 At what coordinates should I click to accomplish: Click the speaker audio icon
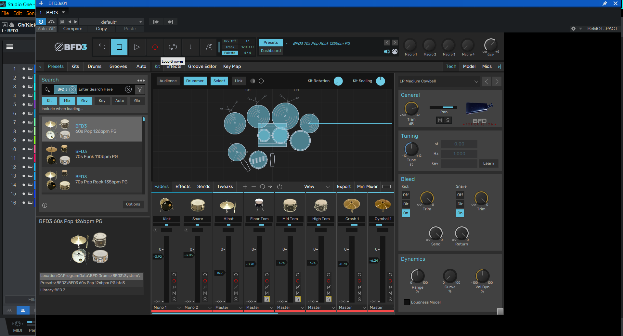coord(386,52)
